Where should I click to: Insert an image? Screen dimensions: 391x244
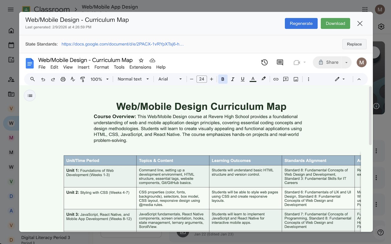(x=296, y=79)
